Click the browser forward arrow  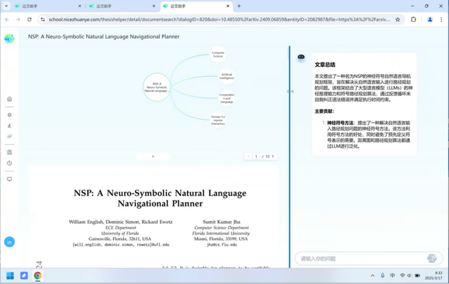point(18,19)
